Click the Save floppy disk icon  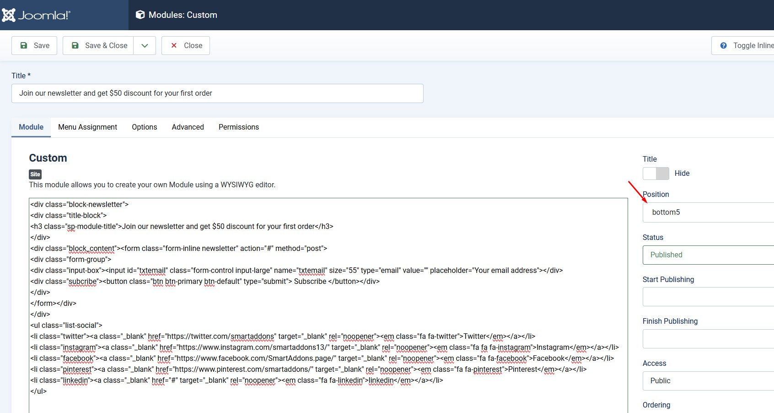(x=24, y=45)
